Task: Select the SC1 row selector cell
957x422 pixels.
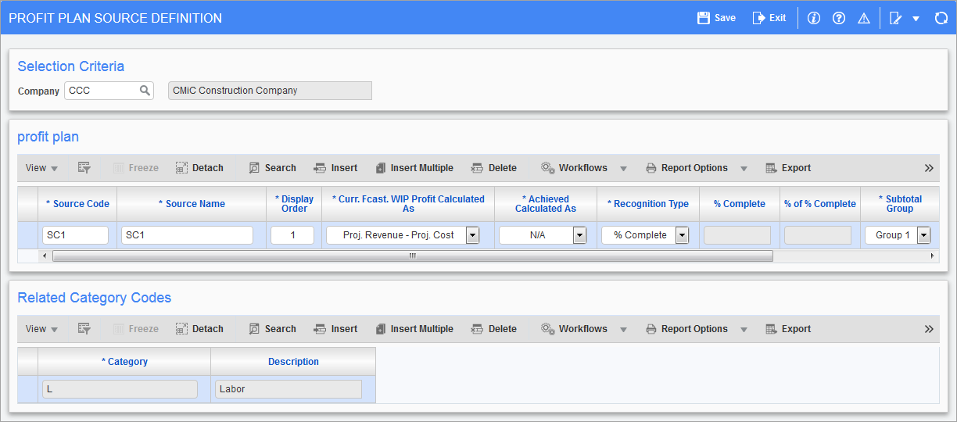Action: click(27, 235)
